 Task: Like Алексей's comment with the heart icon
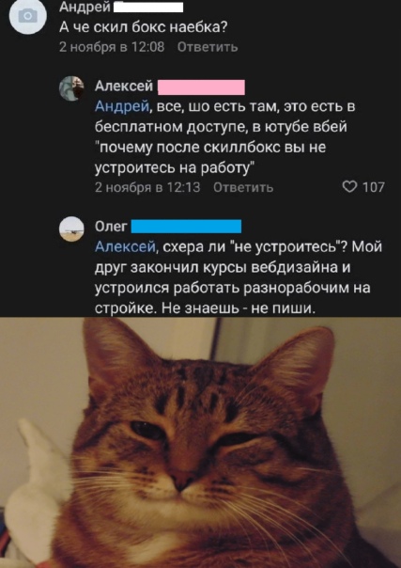[x=349, y=187]
